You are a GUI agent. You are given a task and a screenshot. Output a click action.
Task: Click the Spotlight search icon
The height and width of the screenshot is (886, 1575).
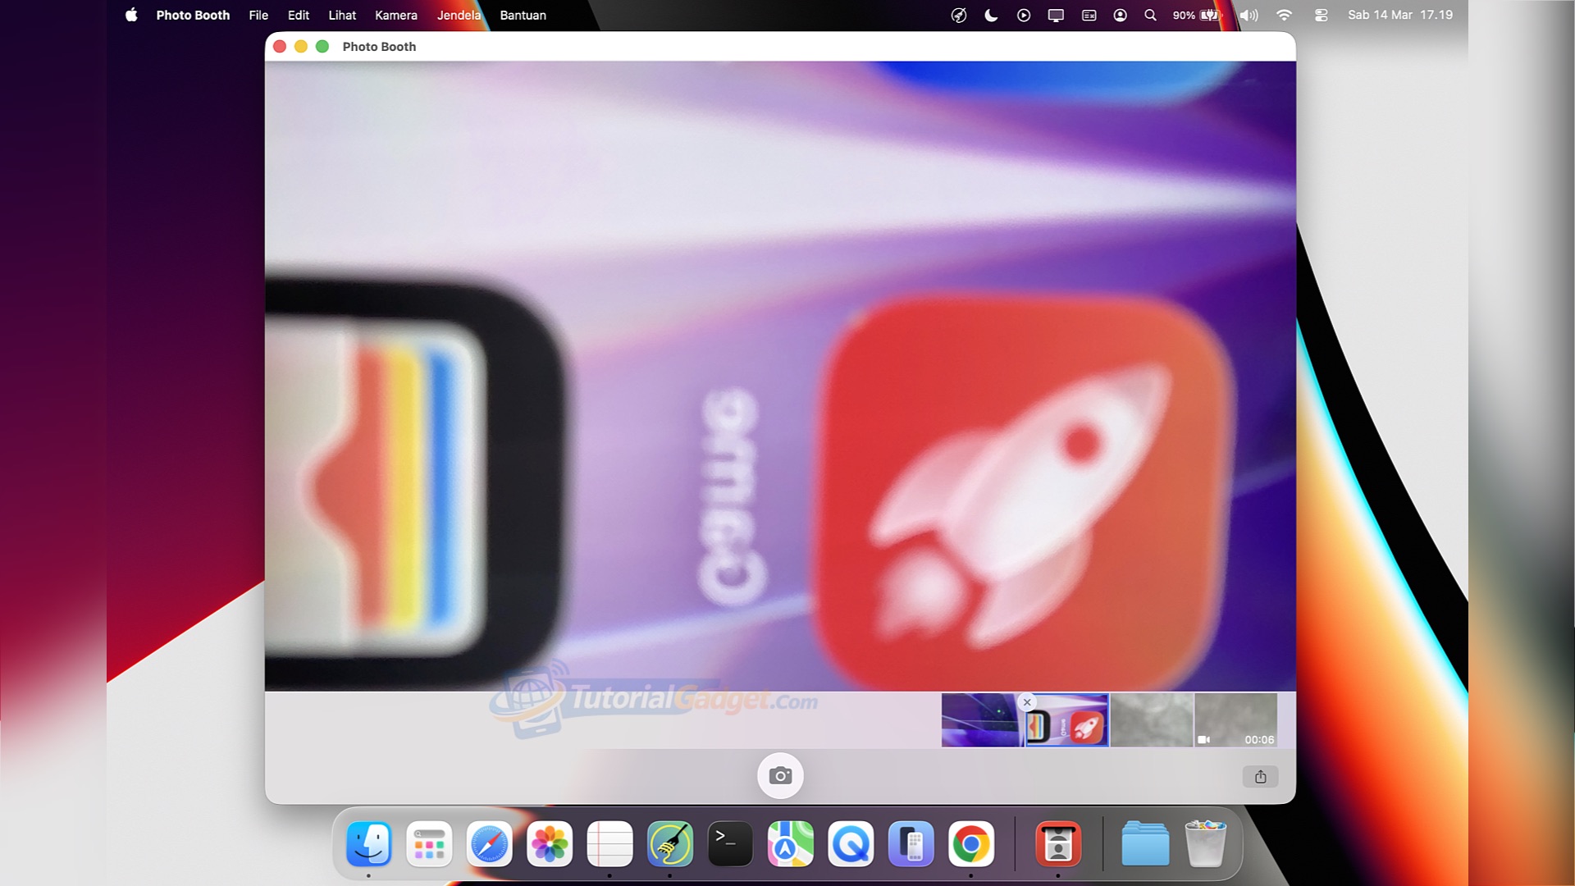tap(1150, 15)
